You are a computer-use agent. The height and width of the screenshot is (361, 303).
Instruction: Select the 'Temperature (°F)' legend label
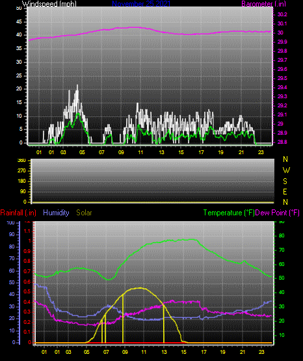click(229, 213)
